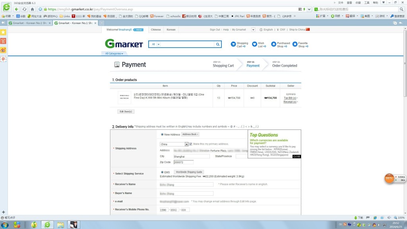This screenshot has width=407, height=229.
Task: Click the browser status bar mute speaker icon
Action: coord(389,218)
